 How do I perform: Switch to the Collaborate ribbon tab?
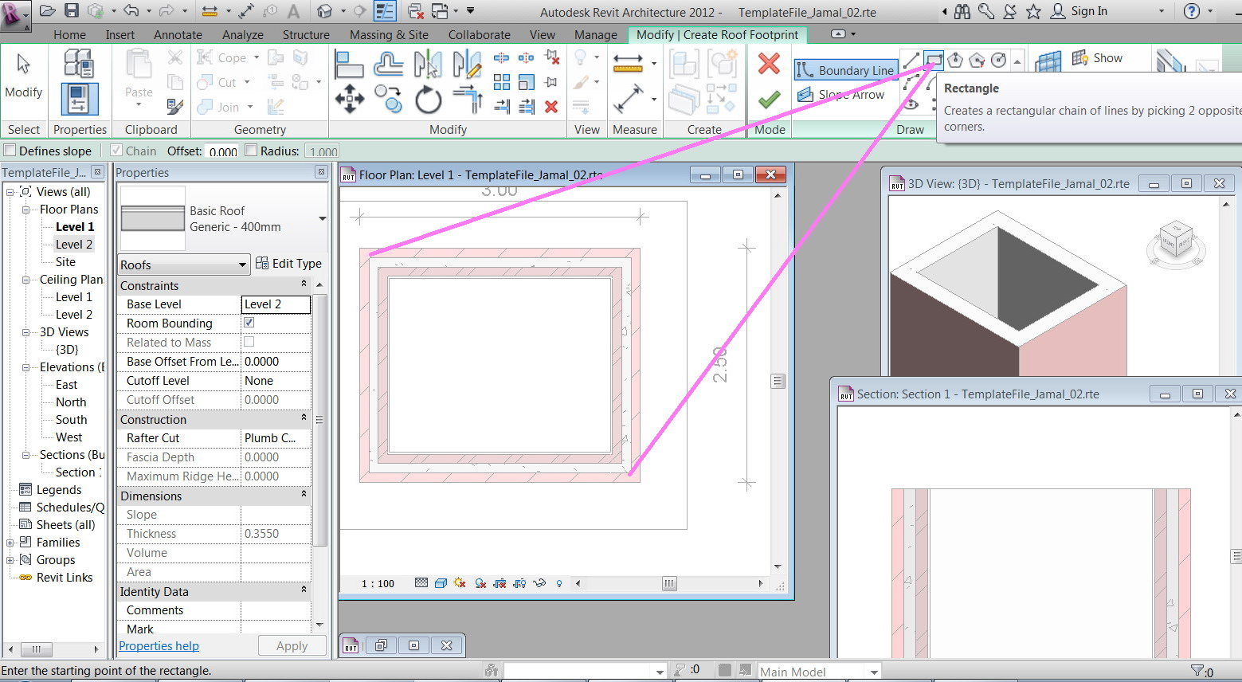coord(480,35)
